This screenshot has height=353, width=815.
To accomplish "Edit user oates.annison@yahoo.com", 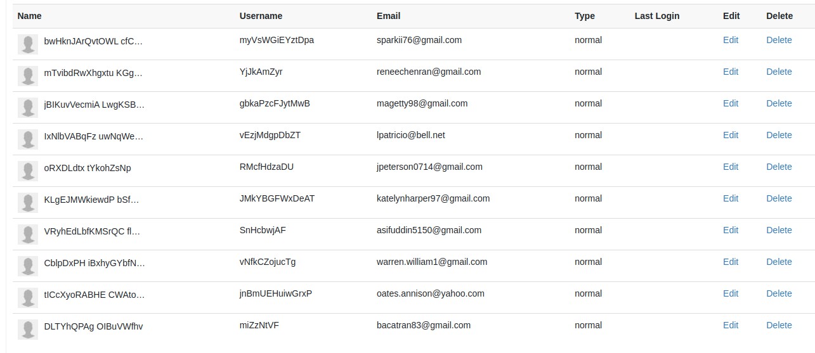I will (x=731, y=293).
